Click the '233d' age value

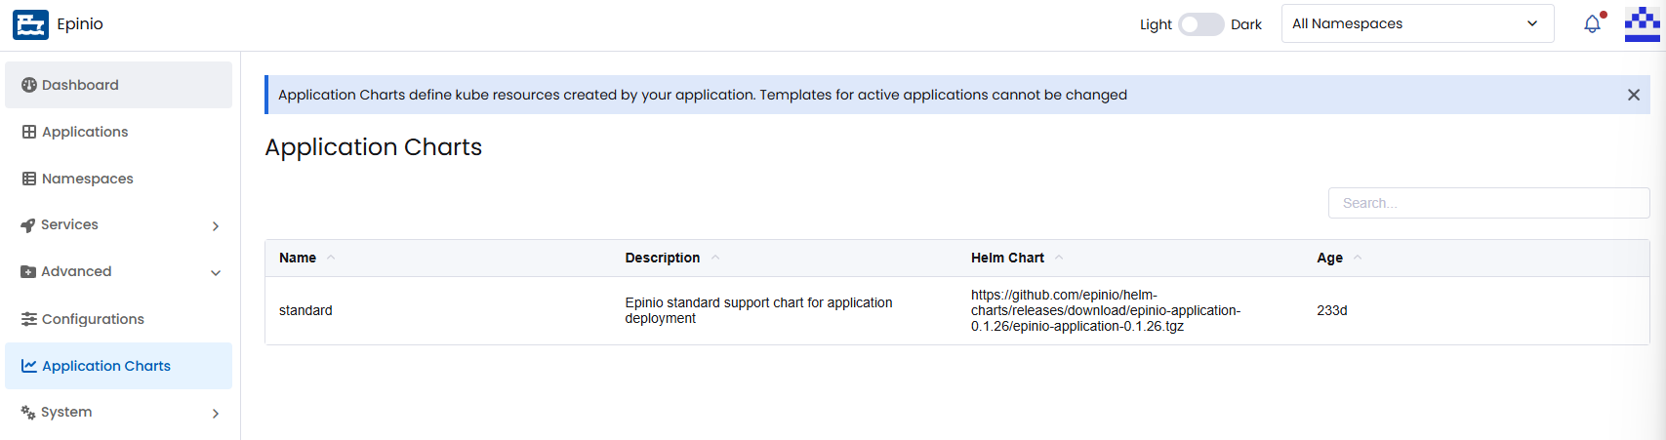tap(1332, 310)
